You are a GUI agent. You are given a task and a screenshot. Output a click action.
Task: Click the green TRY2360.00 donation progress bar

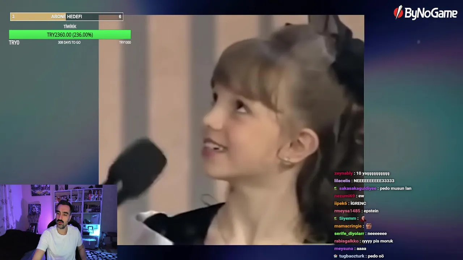point(70,35)
